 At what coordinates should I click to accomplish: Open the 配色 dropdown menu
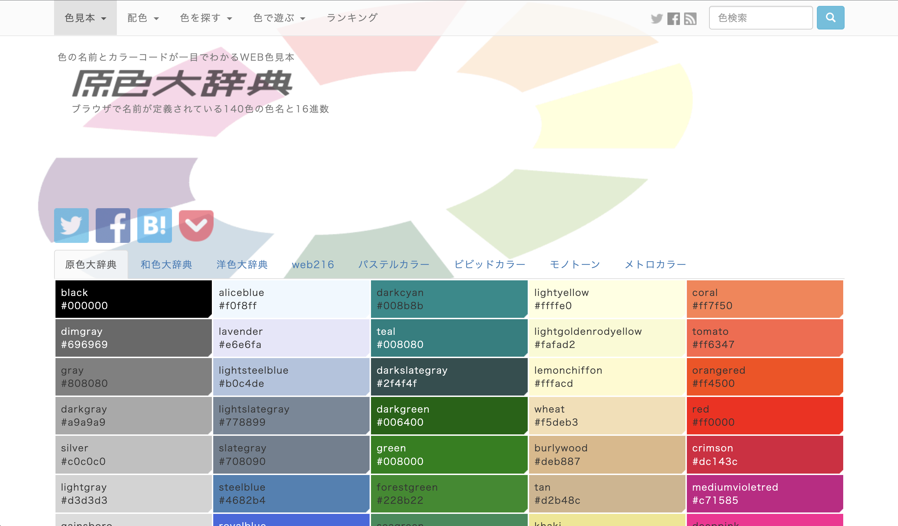click(x=143, y=18)
